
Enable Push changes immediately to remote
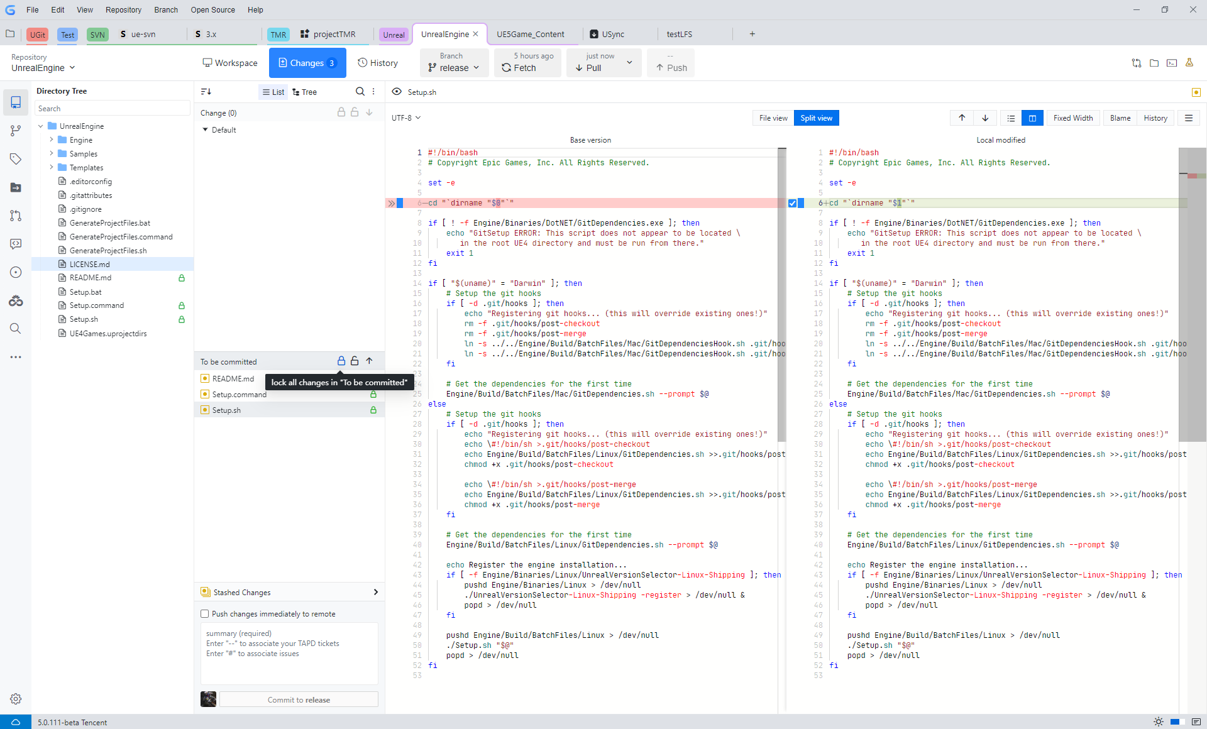(205, 614)
